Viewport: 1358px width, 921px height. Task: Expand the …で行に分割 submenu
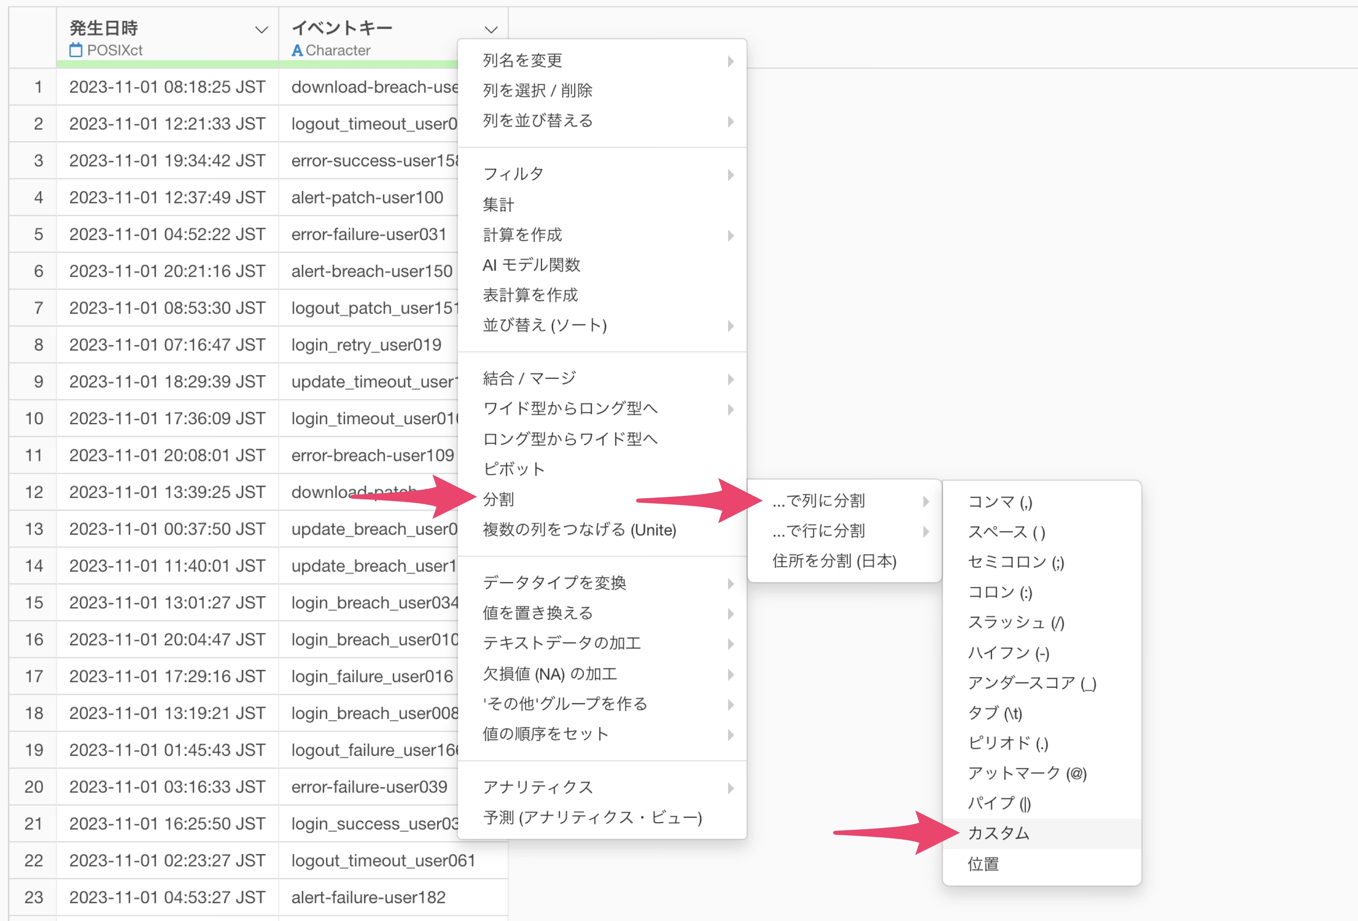click(x=818, y=530)
